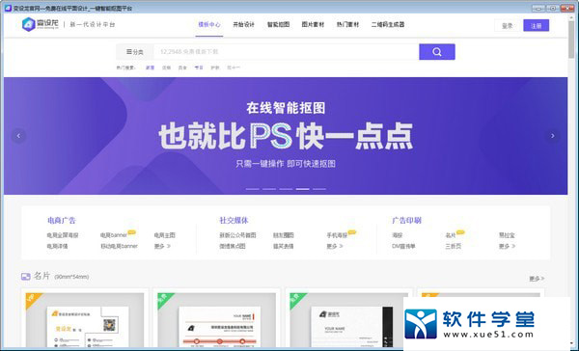Image resolution: width=579 pixels, height=351 pixels.
Task: Show the next banner slide arrow
Action: pyautogui.click(x=552, y=136)
